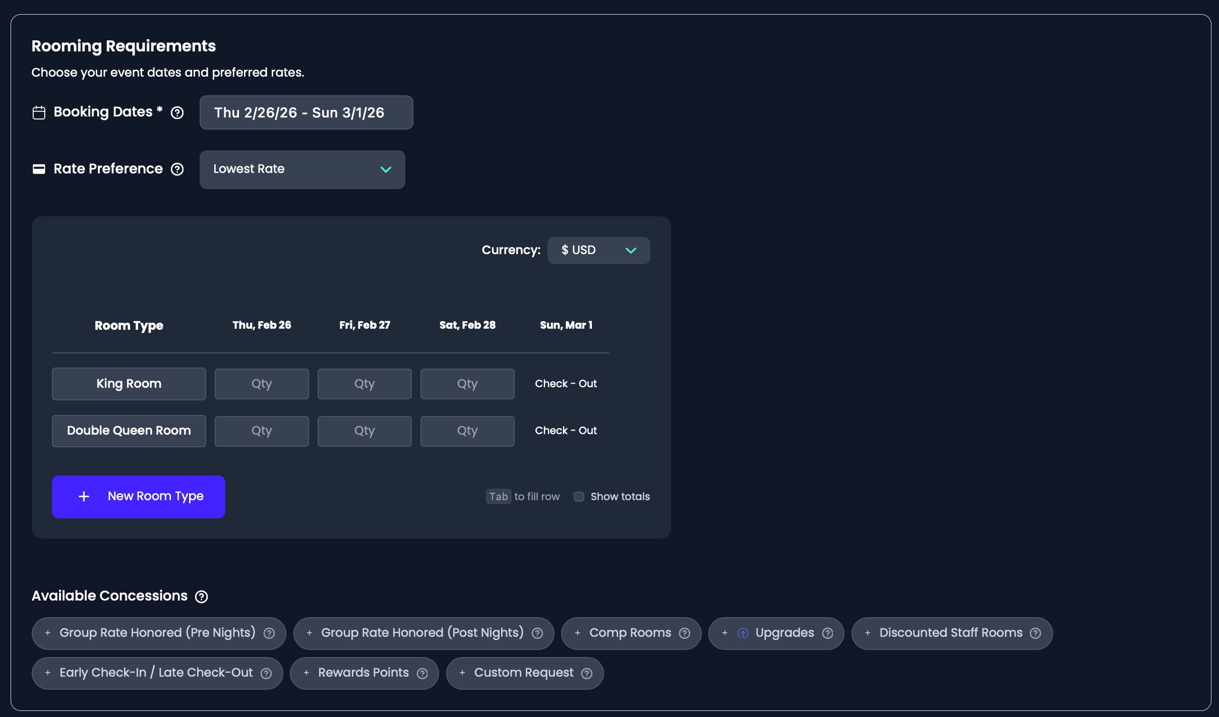Click the calendar icon beside Booking Dates
The image size is (1219, 717).
39,112
